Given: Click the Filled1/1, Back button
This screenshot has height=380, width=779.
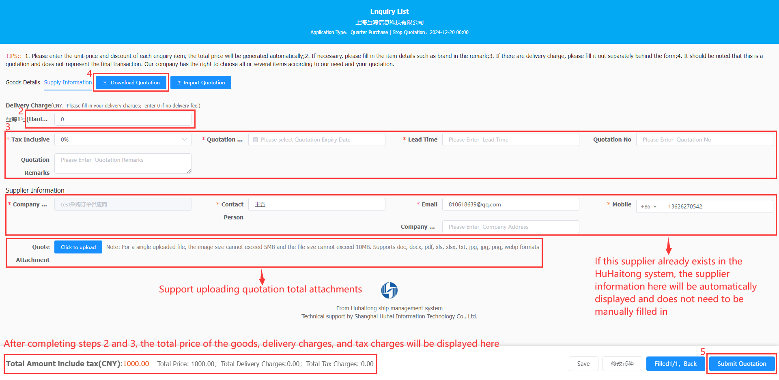Looking at the screenshot, I should tap(676, 364).
